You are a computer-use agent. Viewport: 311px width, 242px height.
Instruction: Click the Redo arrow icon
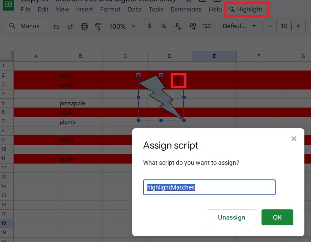(70, 26)
